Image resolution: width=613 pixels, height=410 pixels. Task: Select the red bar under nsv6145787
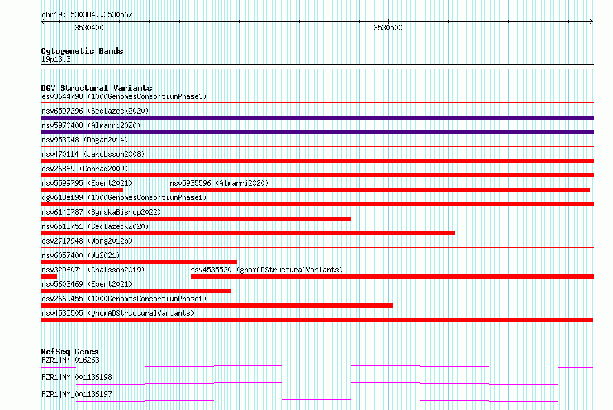tap(196, 219)
